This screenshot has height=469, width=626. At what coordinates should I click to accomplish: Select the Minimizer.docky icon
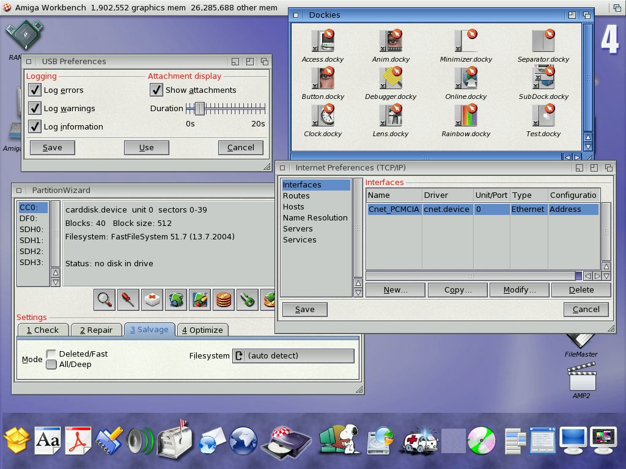tap(466, 41)
